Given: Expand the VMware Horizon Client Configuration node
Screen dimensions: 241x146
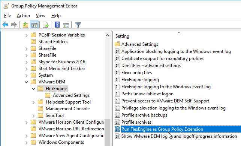Looking at the screenshot, I should pos(27,123).
